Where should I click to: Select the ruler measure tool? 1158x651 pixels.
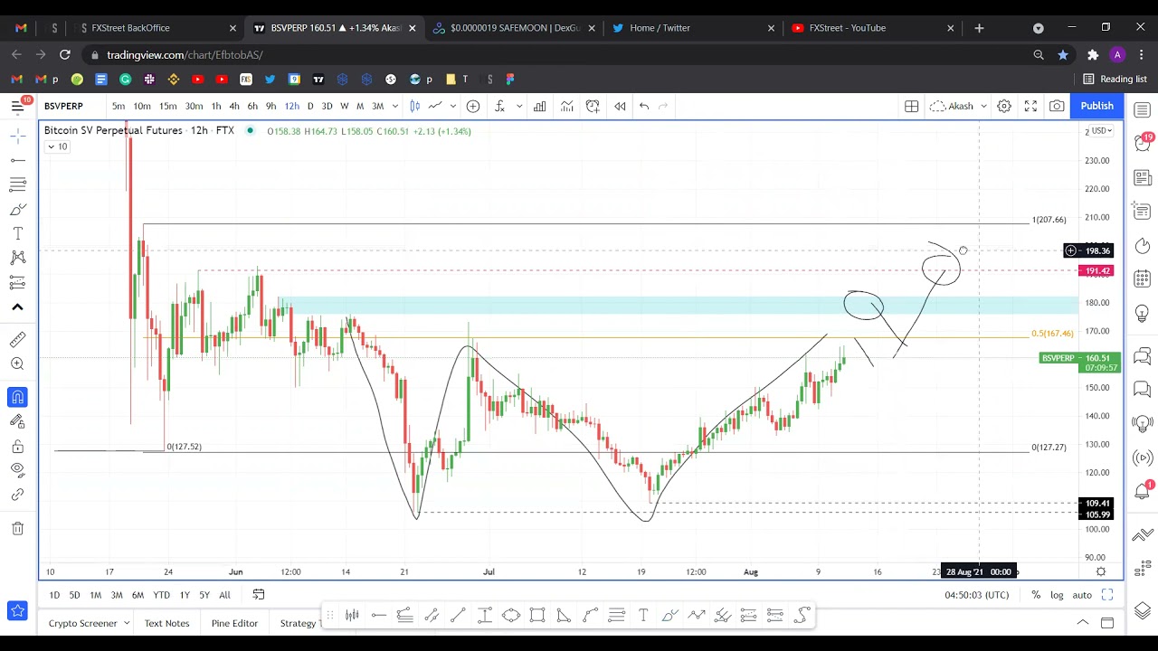(x=17, y=340)
